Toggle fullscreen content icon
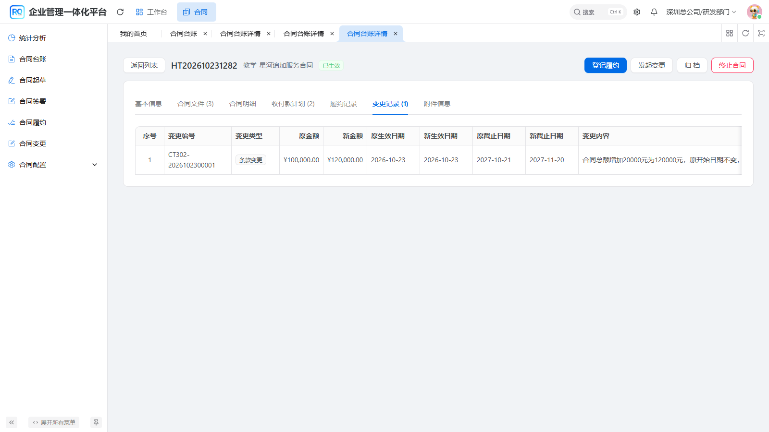The height and width of the screenshot is (432, 769). click(x=761, y=33)
